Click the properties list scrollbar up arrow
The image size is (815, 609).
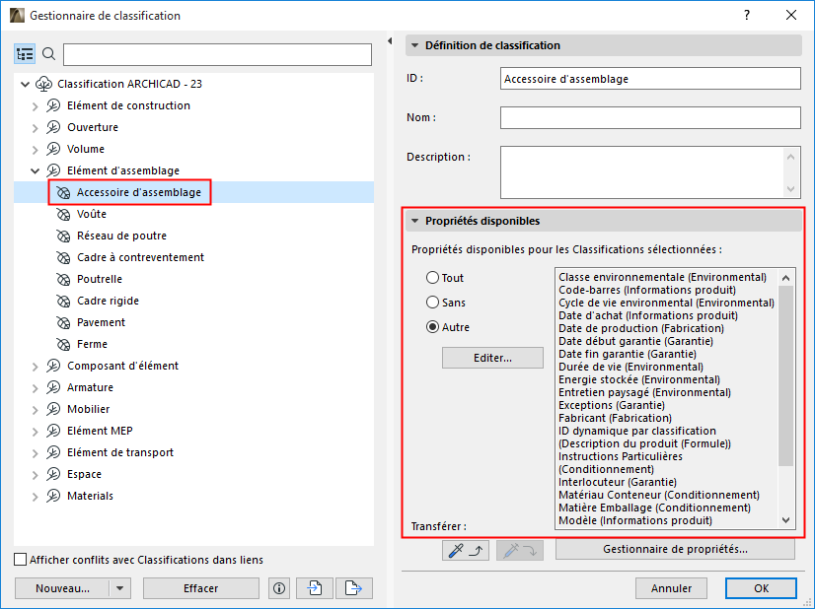[x=785, y=278]
